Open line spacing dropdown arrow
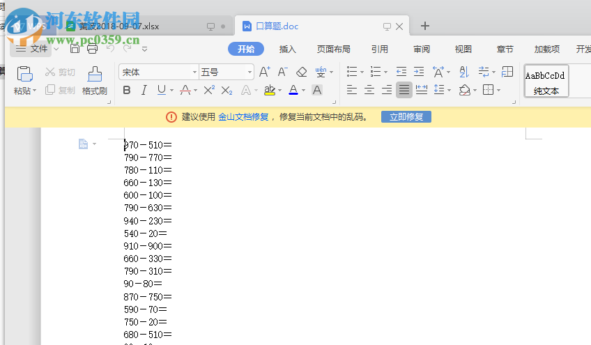591x345 pixels. (x=449, y=91)
